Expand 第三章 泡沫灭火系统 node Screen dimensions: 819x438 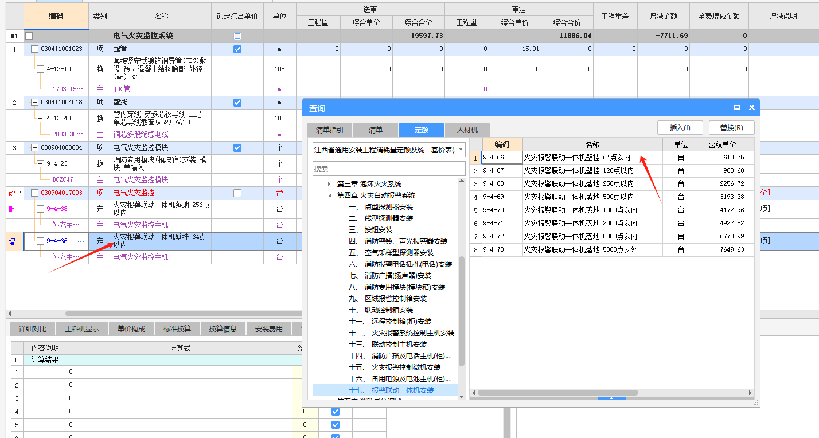(329, 184)
